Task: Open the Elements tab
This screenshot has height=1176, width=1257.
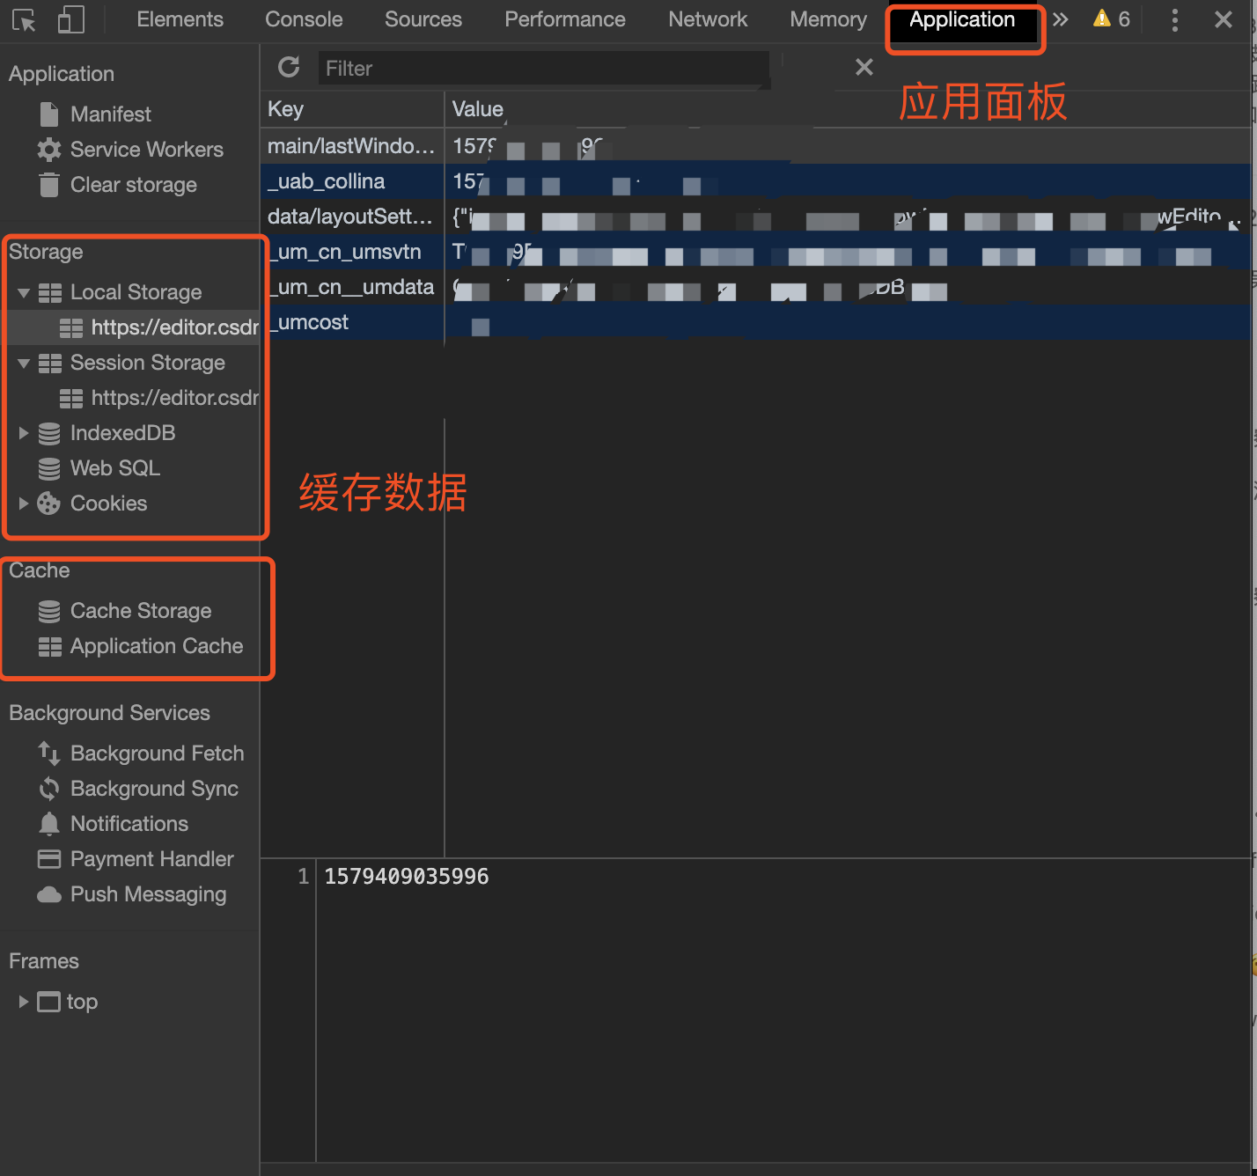Action: point(180,19)
